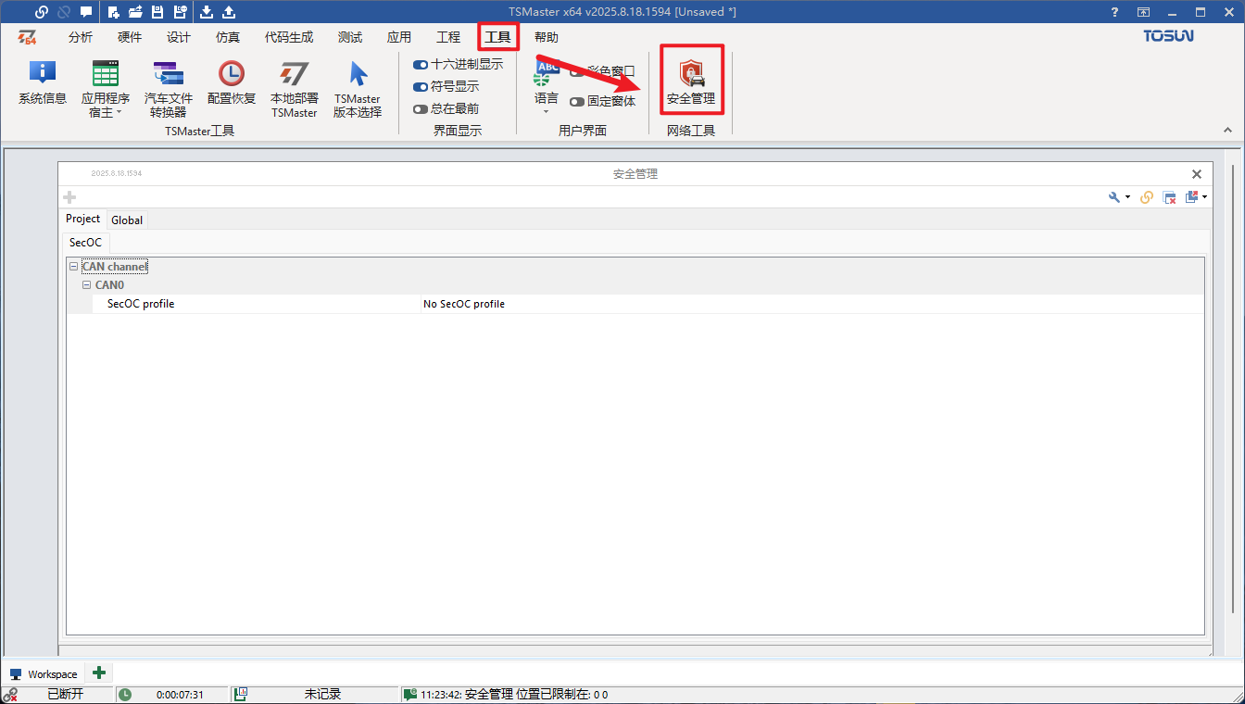Click the close-window red X toolbar icon
This screenshot has height=704, width=1245.
coord(1169,197)
